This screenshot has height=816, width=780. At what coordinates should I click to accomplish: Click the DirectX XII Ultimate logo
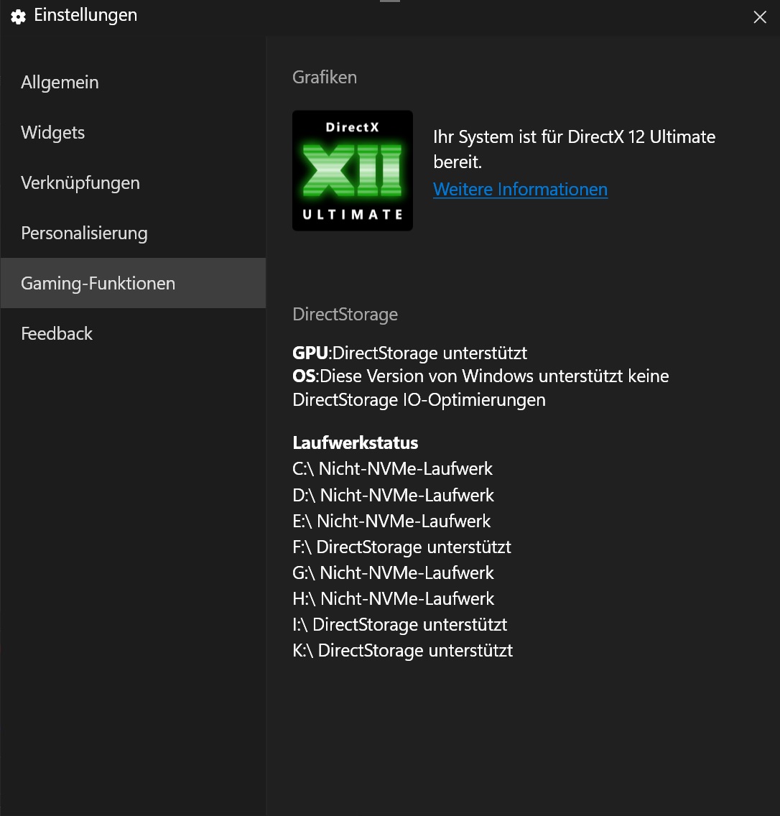[x=352, y=171]
